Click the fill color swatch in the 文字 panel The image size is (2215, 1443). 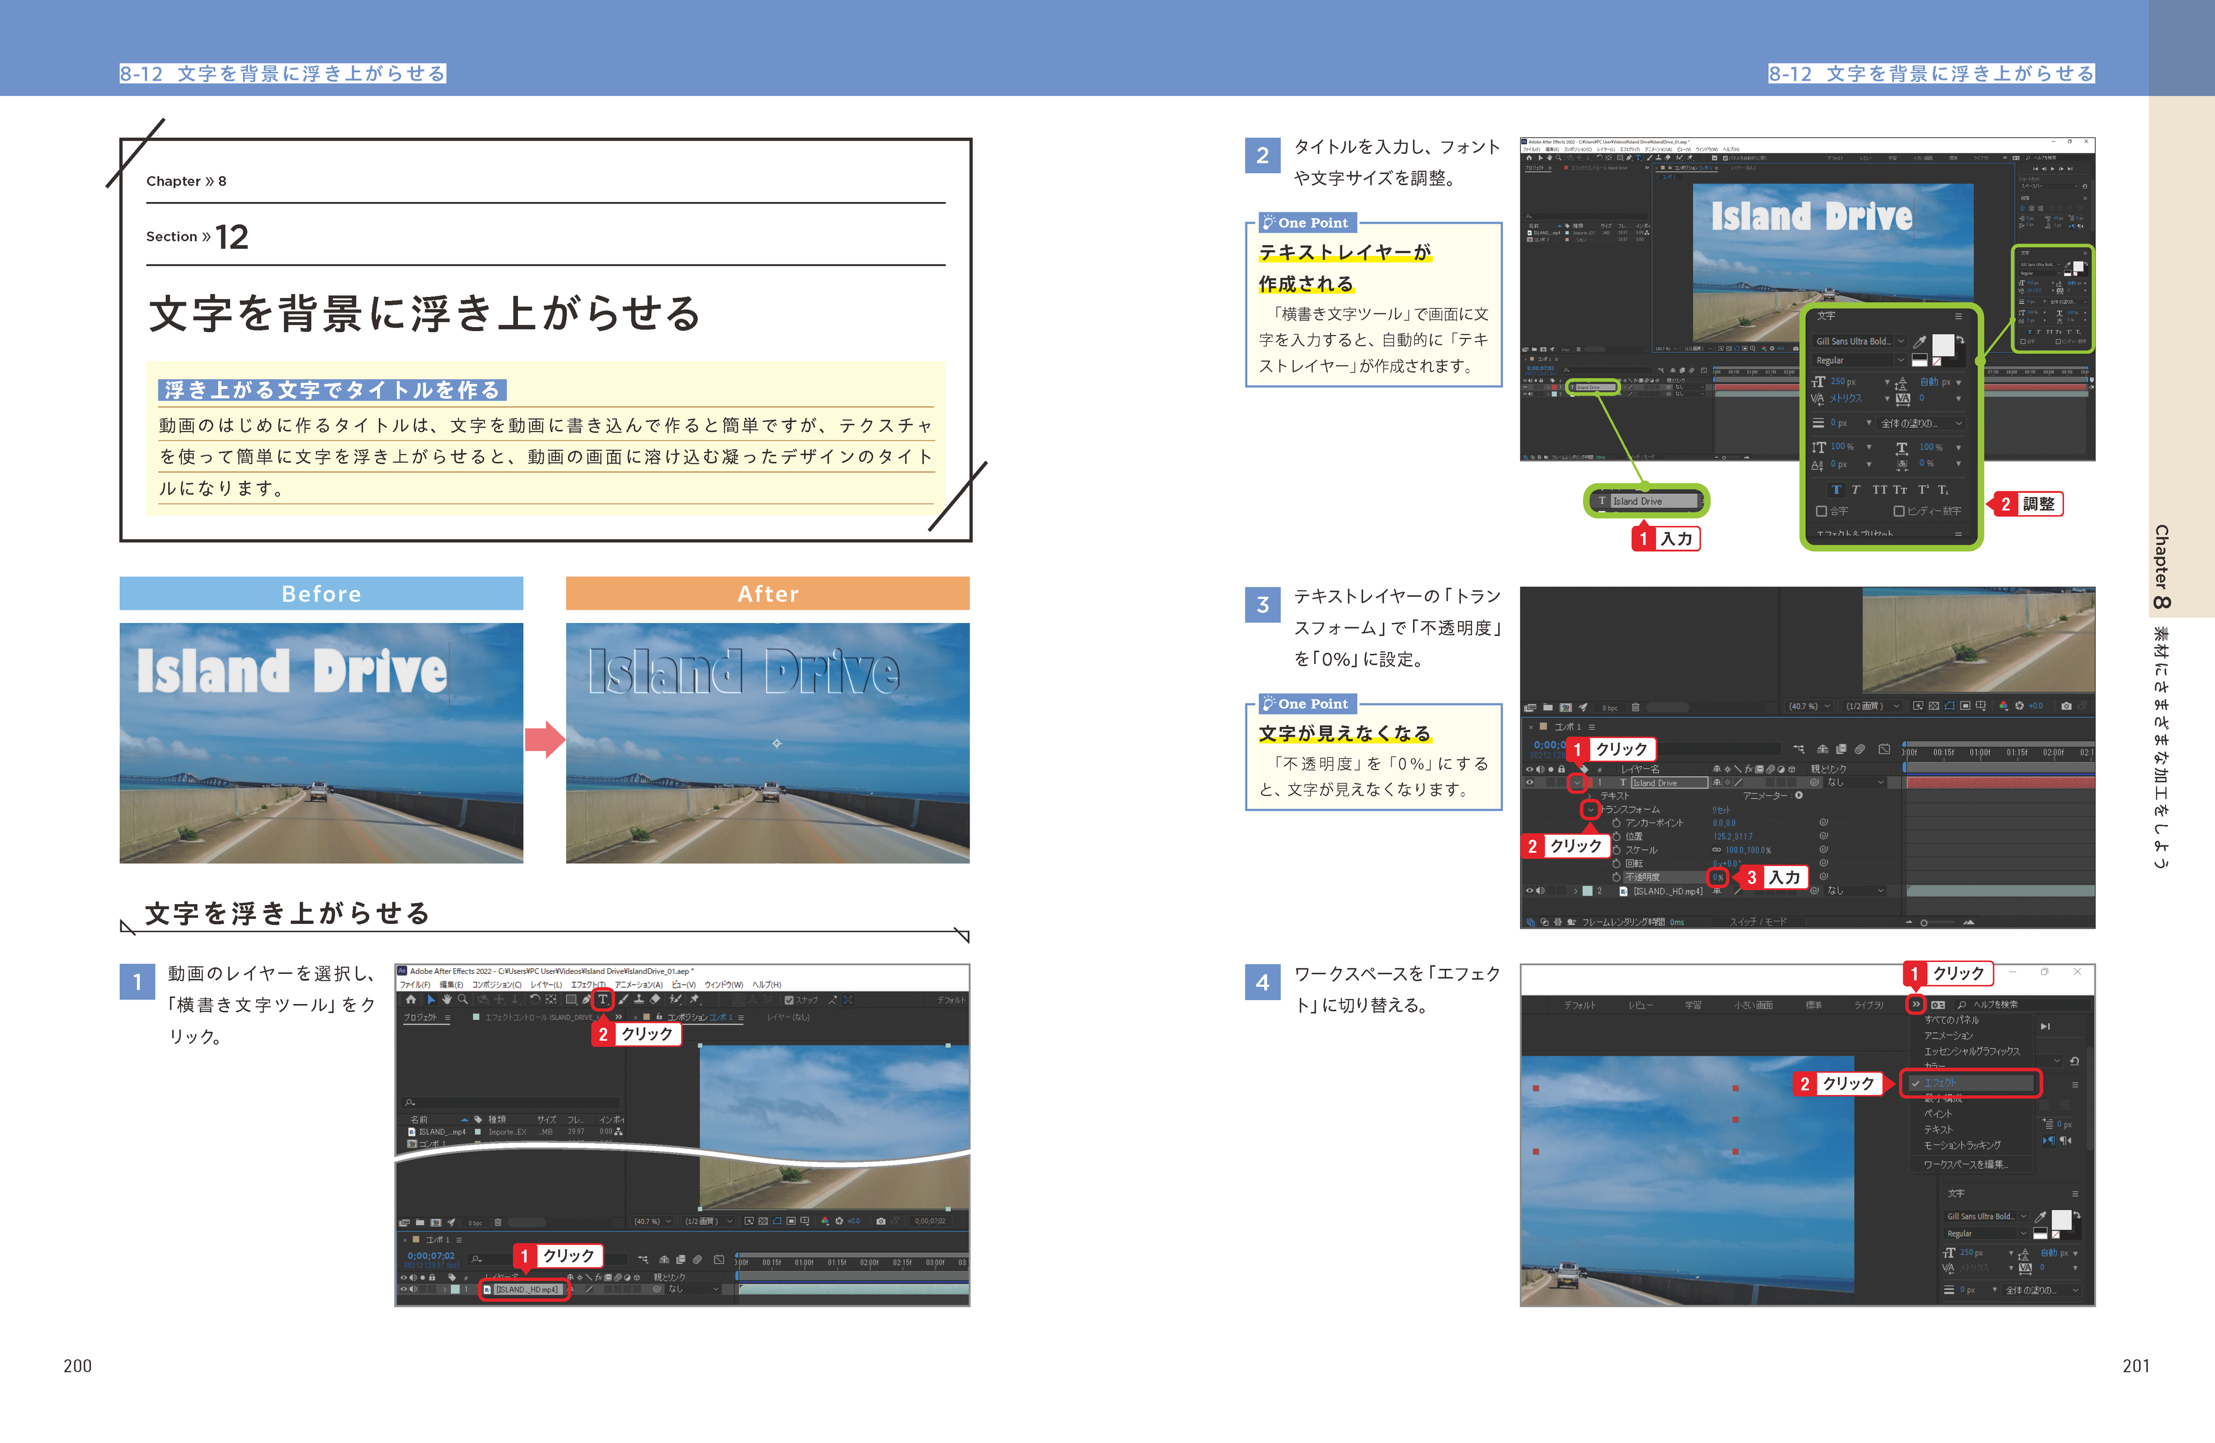[1945, 346]
